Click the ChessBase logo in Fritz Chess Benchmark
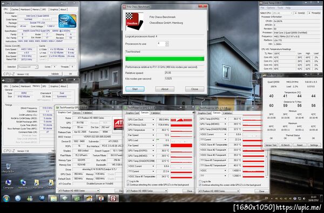Image resolution: width=324 pixels, height=213 pixels. (x=134, y=21)
